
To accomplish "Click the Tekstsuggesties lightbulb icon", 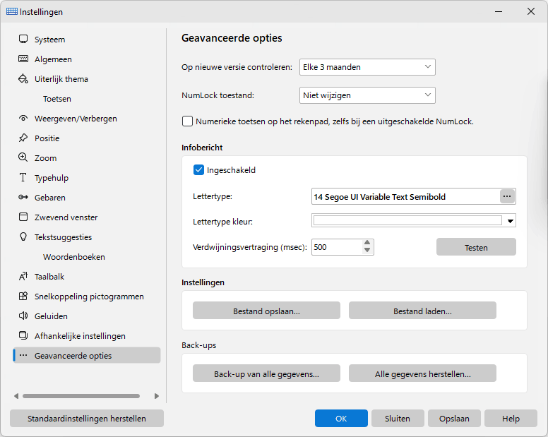I will pos(23,237).
